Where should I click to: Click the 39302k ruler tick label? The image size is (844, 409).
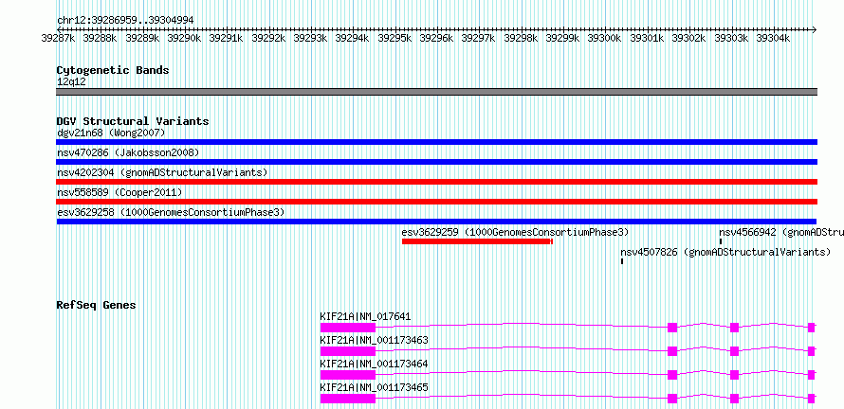coord(688,38)
